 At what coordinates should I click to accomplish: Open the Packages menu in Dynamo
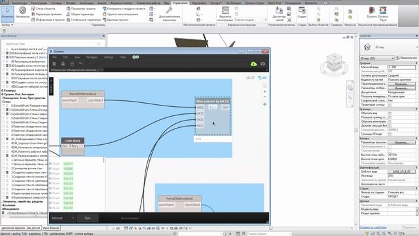pos(92,57)
